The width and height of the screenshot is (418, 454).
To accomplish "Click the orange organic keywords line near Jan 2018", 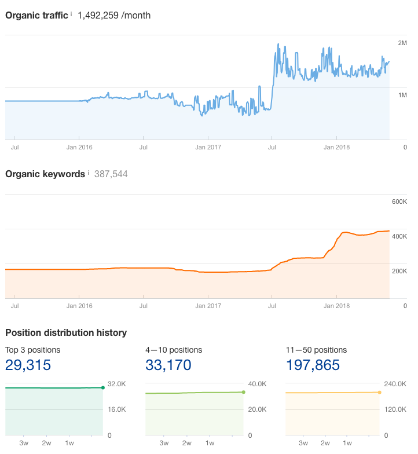I will (x=336, y=239).
